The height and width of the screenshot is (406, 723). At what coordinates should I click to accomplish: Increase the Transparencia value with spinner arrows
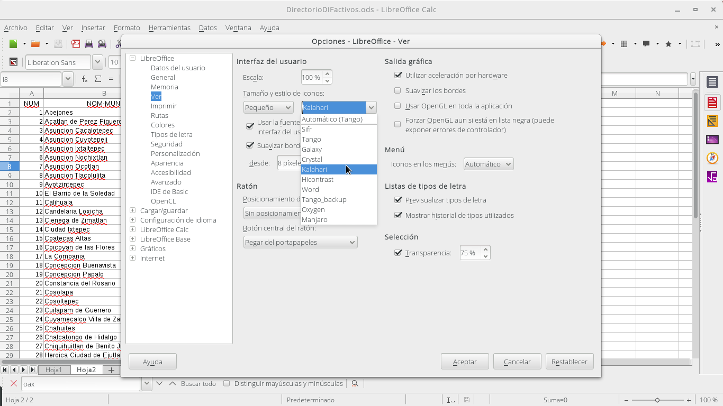pos(486,249)
